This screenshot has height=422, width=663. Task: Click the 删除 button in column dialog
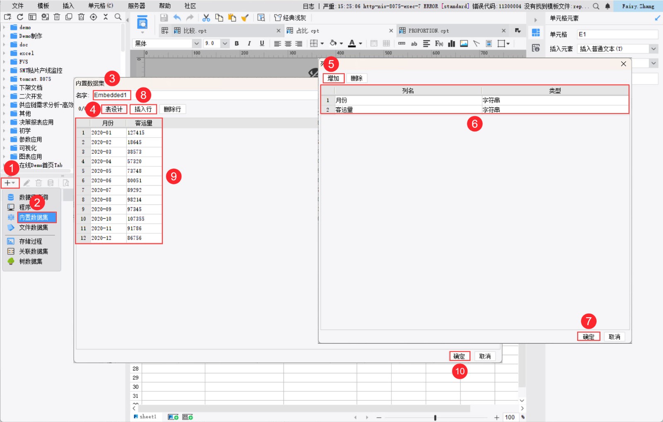point(357,78)
